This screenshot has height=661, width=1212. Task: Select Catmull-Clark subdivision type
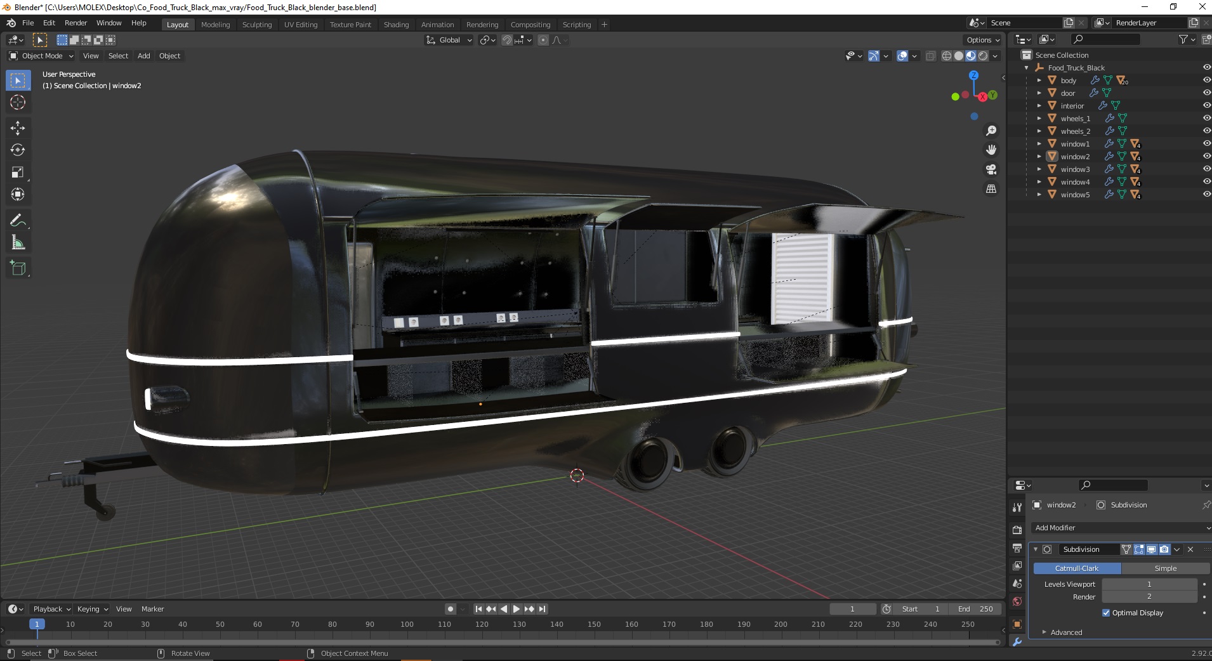coord(1077,568)
